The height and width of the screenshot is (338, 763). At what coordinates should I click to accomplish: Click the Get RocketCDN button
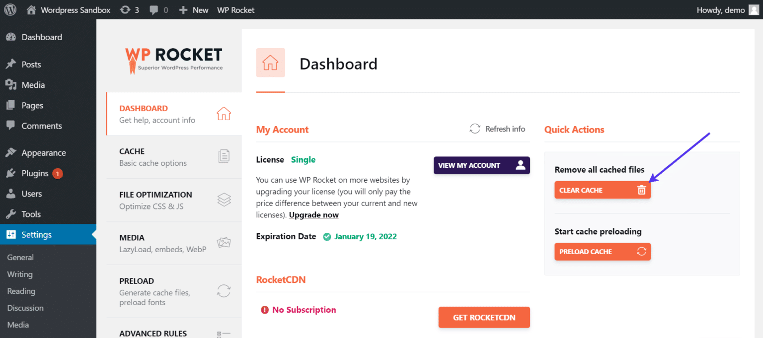click(484, 317)
